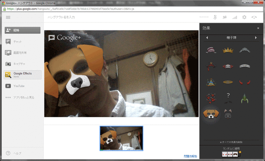The image size is (265, 161).
Task: Click the hat category title 帽子類
Action: [231, 38]
